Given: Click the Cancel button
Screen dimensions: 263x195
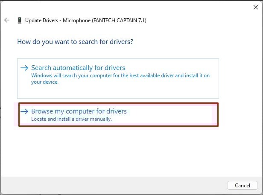Looking at the screenshot, I should [243, 186].
